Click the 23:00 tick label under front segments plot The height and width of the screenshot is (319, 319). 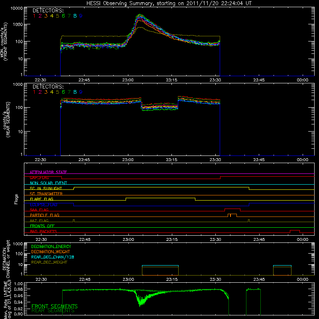pos(128,80)
